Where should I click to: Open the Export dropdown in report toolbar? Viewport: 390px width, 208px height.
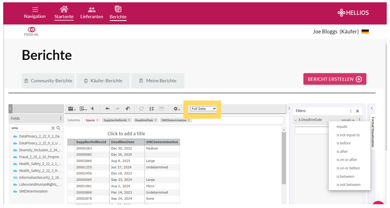point(83,108)
